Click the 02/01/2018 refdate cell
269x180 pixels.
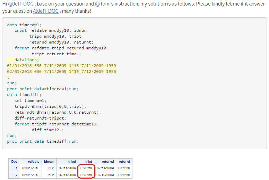31,175
